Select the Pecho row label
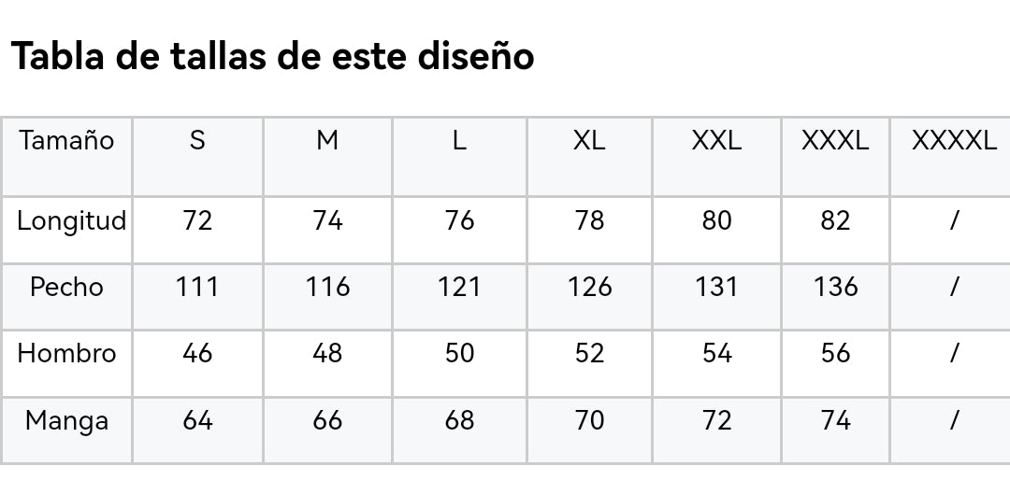 pos(66,287)
